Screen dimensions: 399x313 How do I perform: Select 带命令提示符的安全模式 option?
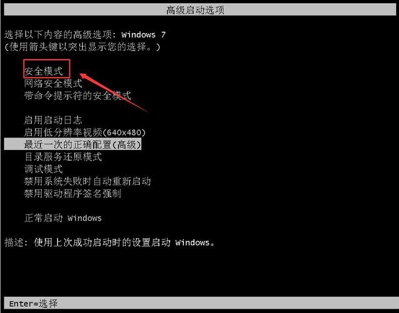point(77,96)
